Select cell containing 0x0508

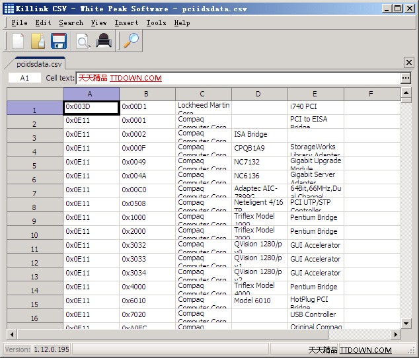[x=147, y=205]
